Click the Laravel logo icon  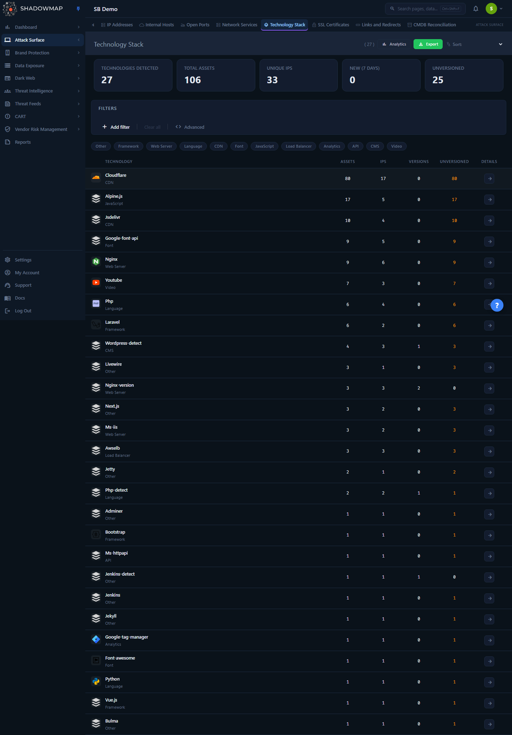(96, 324)
